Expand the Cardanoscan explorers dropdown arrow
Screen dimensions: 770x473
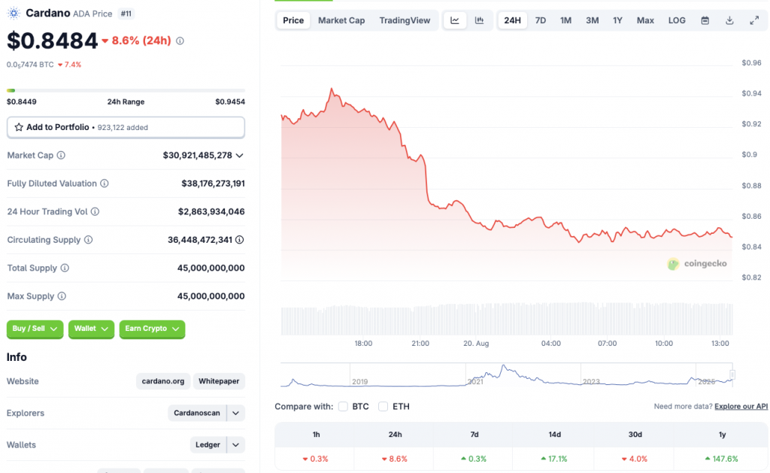236,413
